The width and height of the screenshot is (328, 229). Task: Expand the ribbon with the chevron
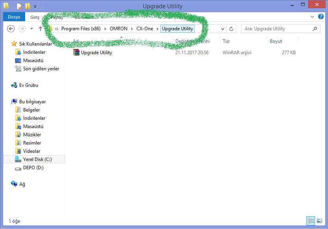tap(312, 17)
